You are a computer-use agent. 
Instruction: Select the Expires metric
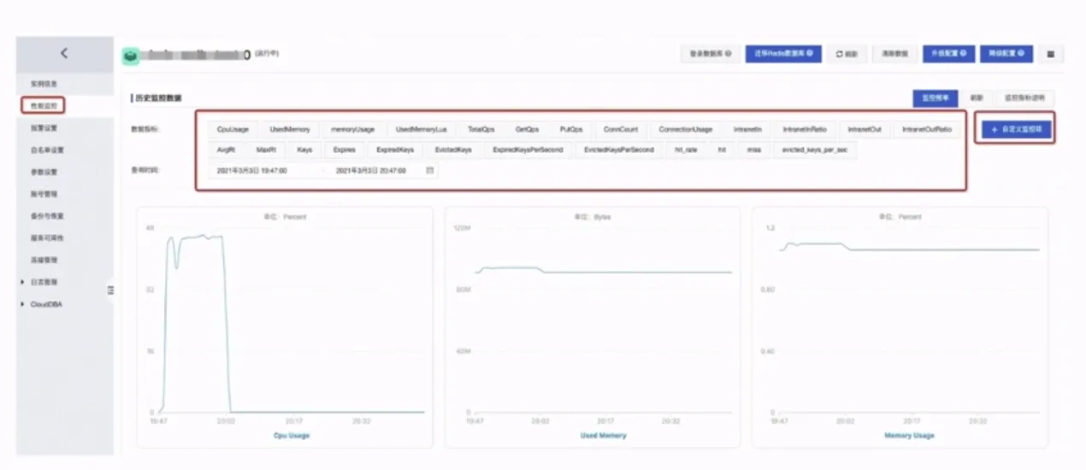pyautogui.click(x=344, y=150)
